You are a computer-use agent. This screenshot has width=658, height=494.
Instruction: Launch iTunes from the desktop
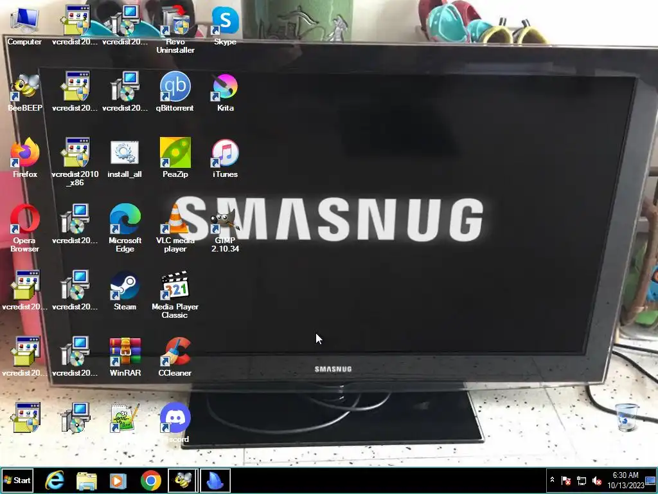(226, 159)
